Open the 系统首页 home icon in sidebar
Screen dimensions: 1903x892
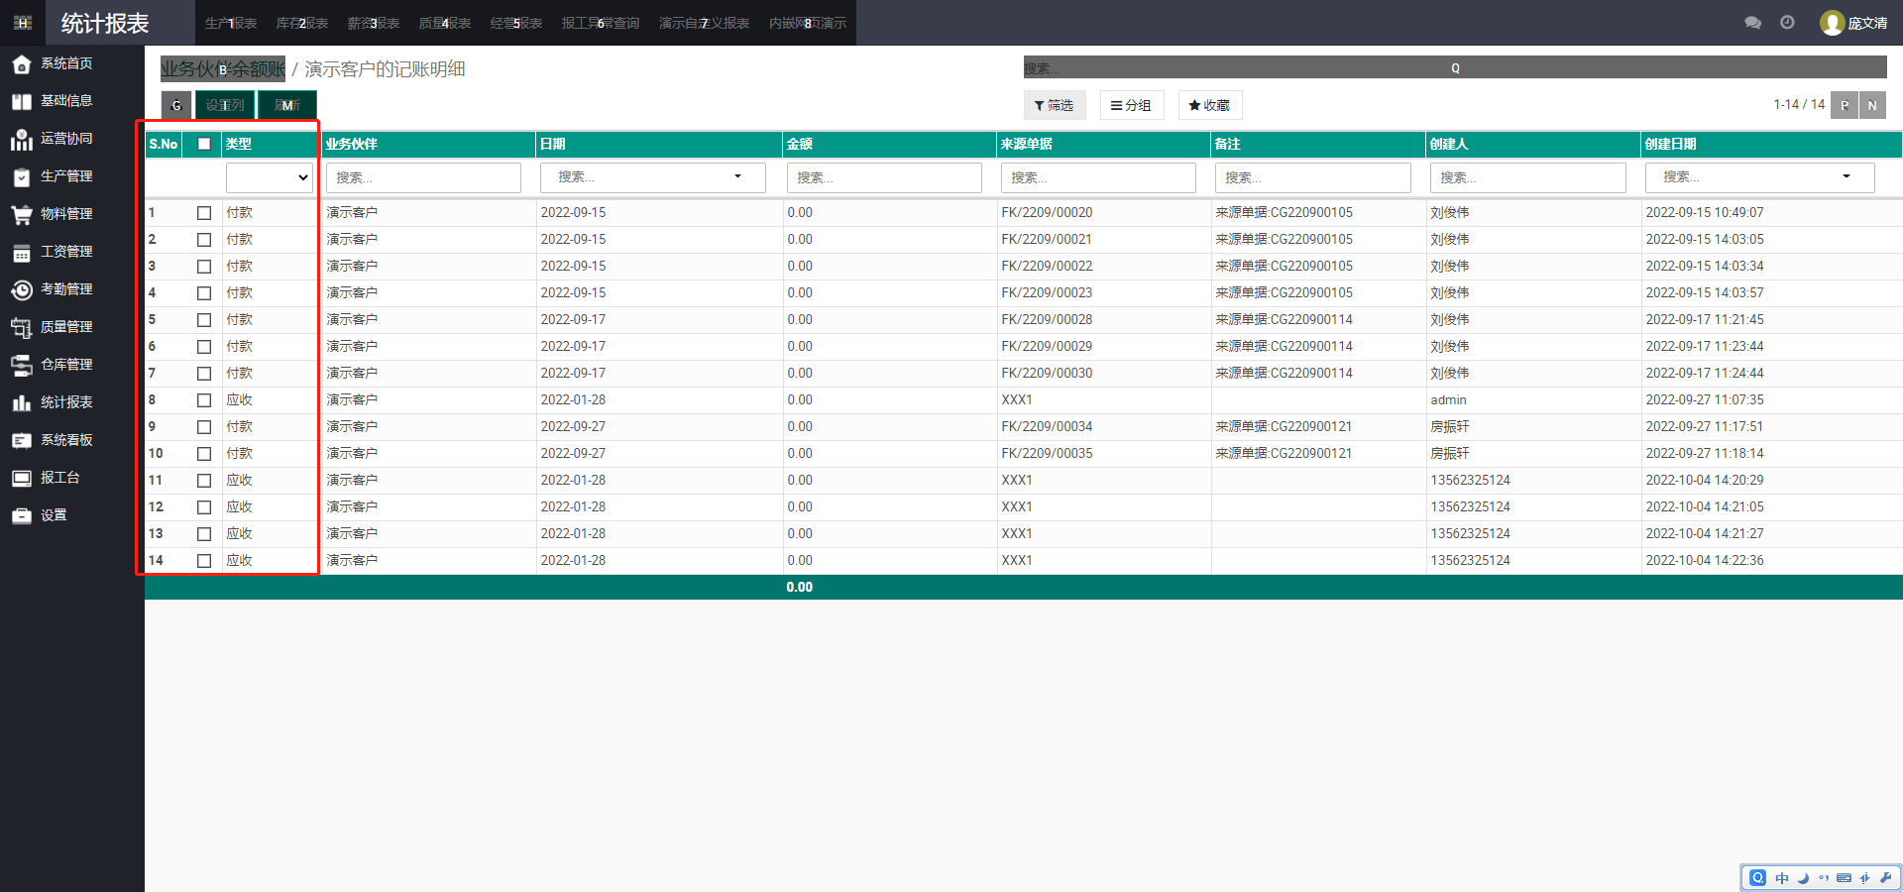[22, 64]
